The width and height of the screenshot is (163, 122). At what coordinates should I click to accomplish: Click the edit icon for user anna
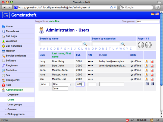(146, 70)
